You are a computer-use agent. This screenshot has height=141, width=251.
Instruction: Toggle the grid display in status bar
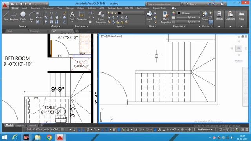click(x=62, y=130)
